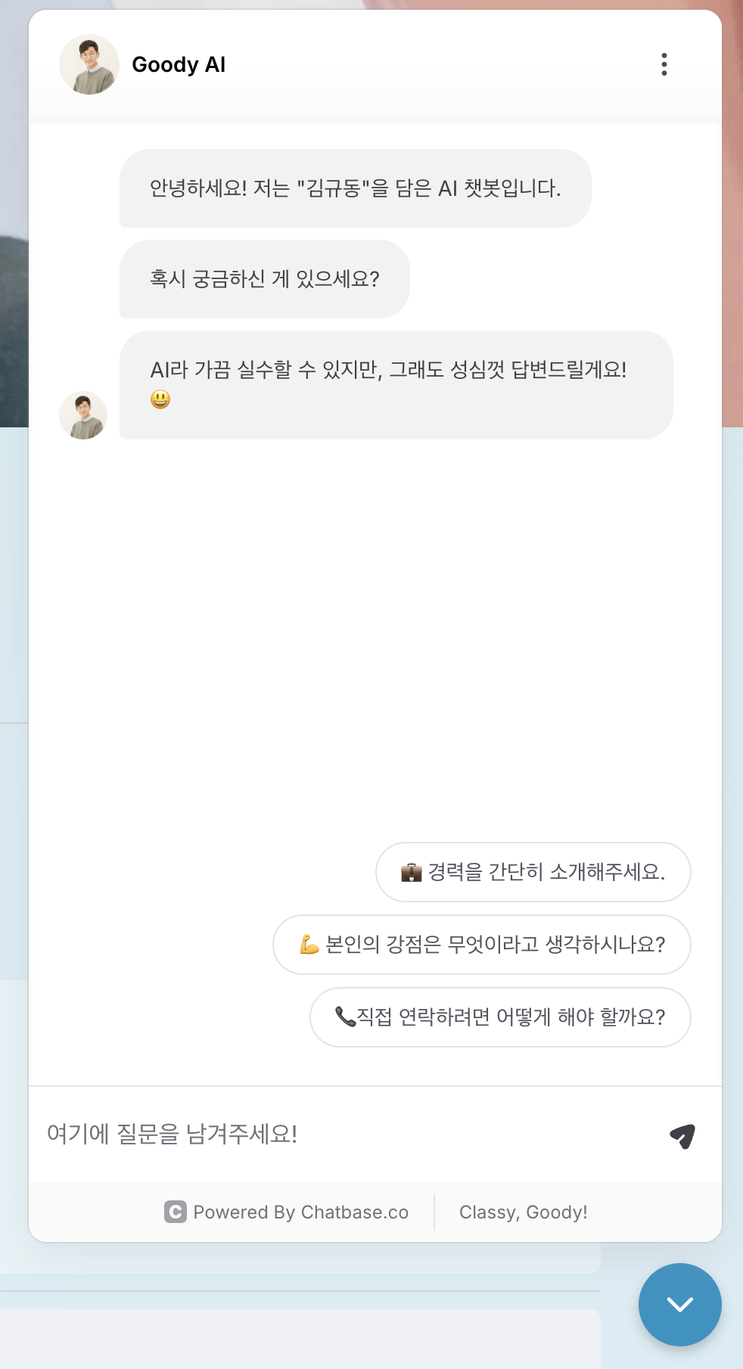Click the 'Goody AI' title text

179,65
